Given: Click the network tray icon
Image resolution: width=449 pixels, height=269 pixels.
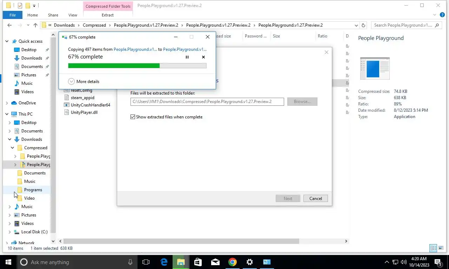Looking at the screenshot, I should 395,262.
